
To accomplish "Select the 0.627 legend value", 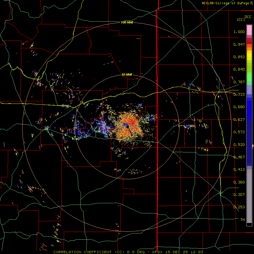I will point(239,120).
